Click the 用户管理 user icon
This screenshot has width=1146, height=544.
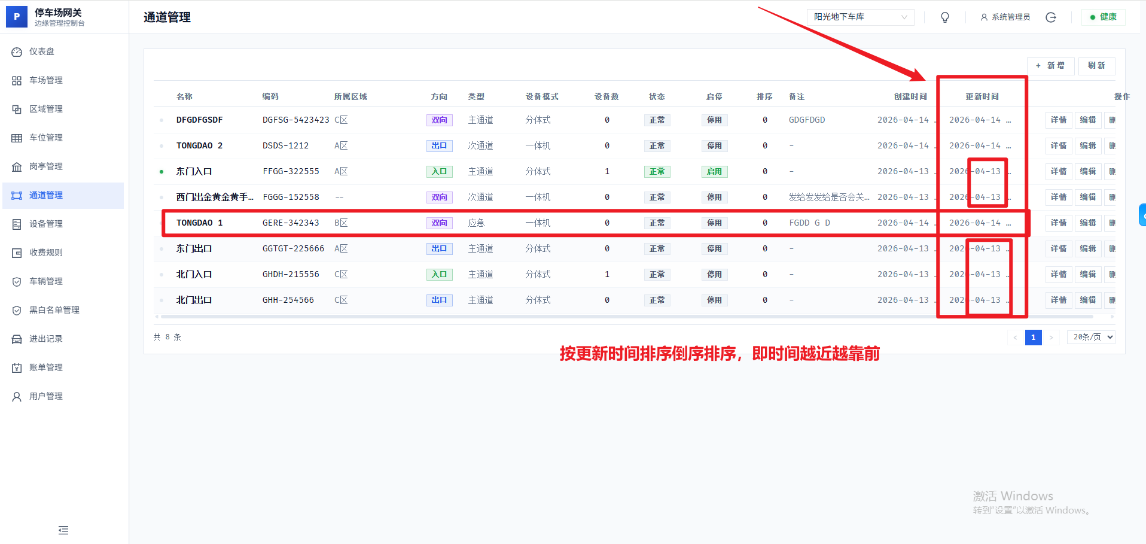tap(17, 397)
